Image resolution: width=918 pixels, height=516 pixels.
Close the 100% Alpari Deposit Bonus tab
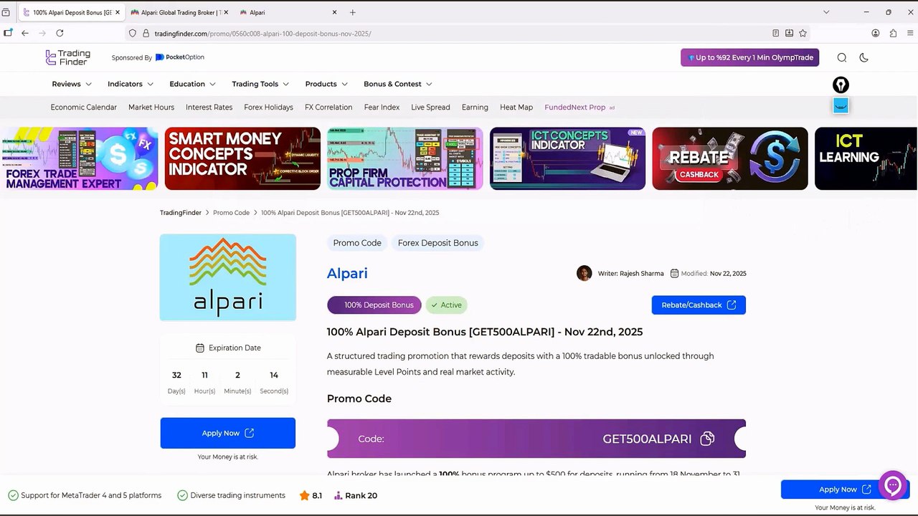pos(118,12)
